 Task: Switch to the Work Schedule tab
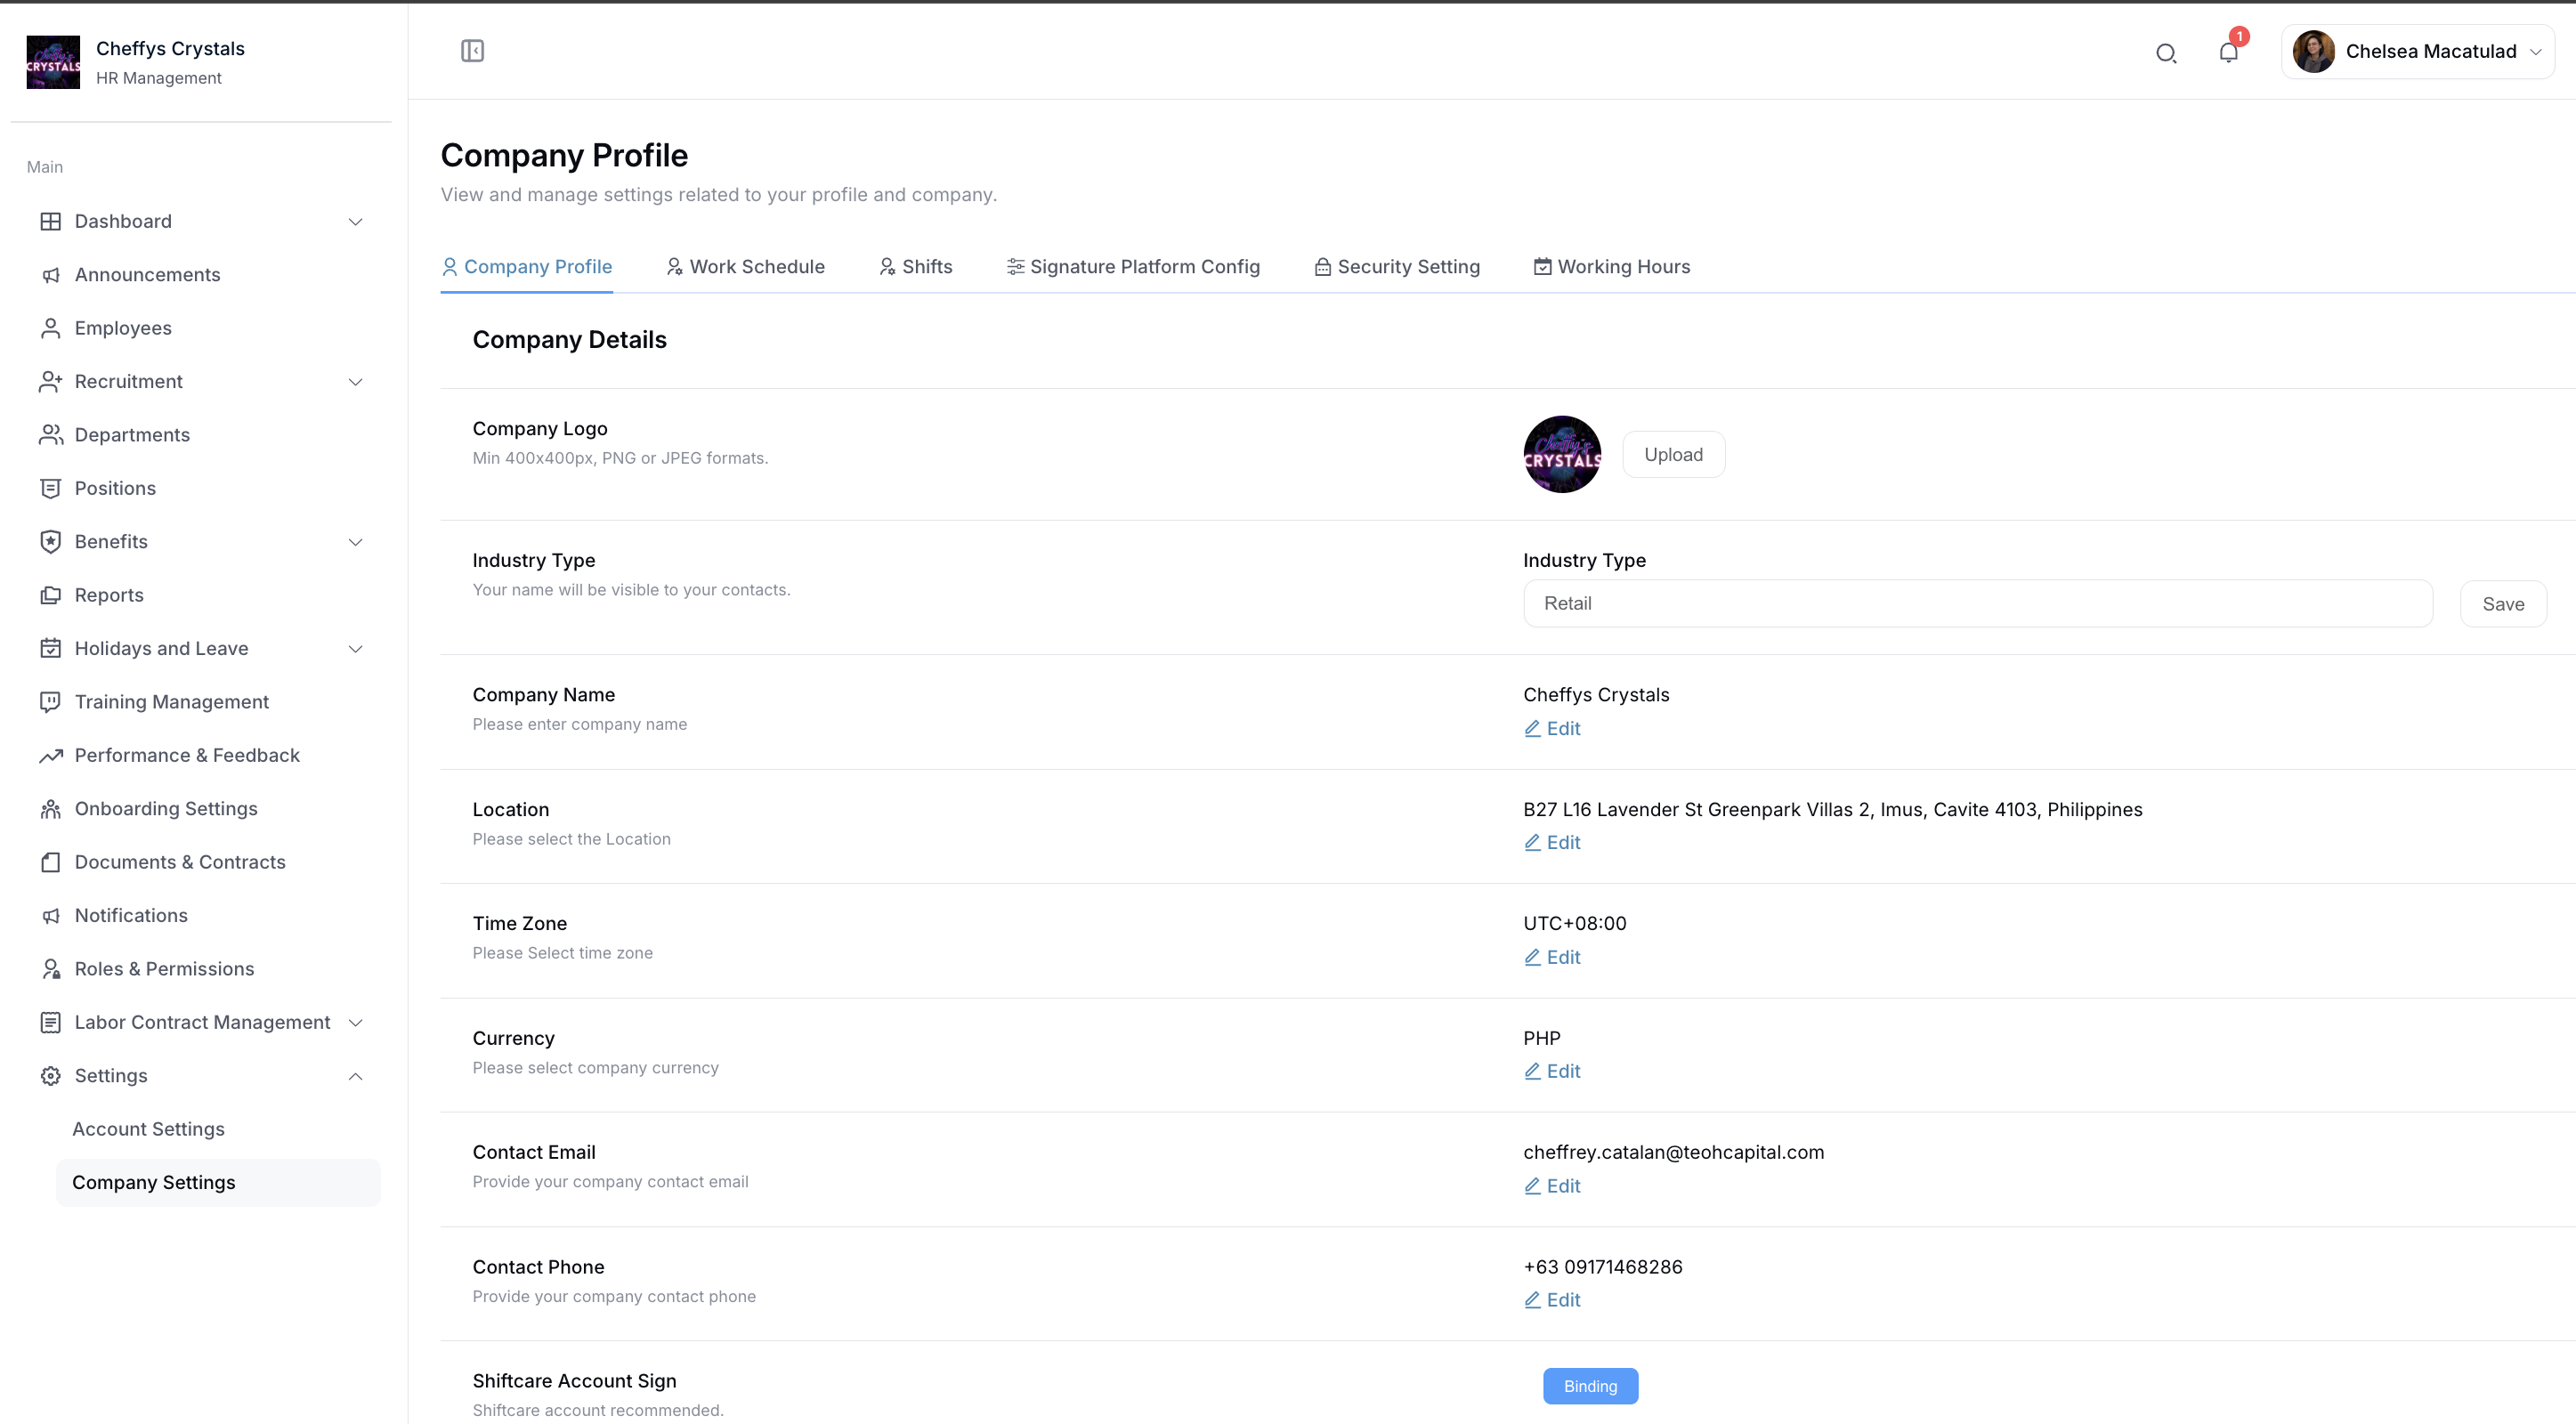coord(746,267)
